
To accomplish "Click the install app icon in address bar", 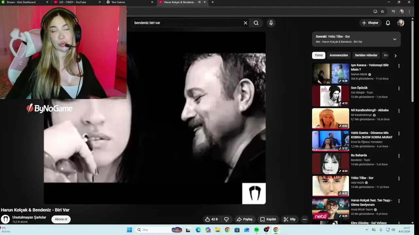I will tap(375, 11).
